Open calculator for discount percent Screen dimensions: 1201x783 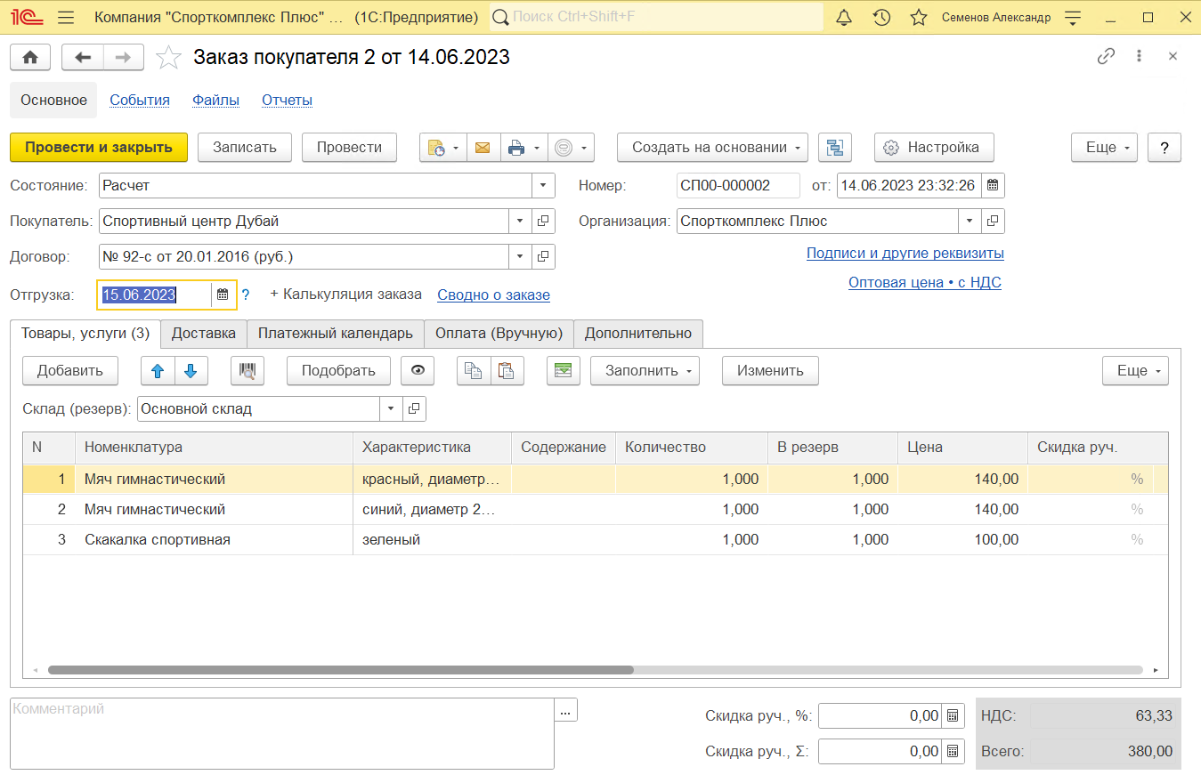[953, 715]
